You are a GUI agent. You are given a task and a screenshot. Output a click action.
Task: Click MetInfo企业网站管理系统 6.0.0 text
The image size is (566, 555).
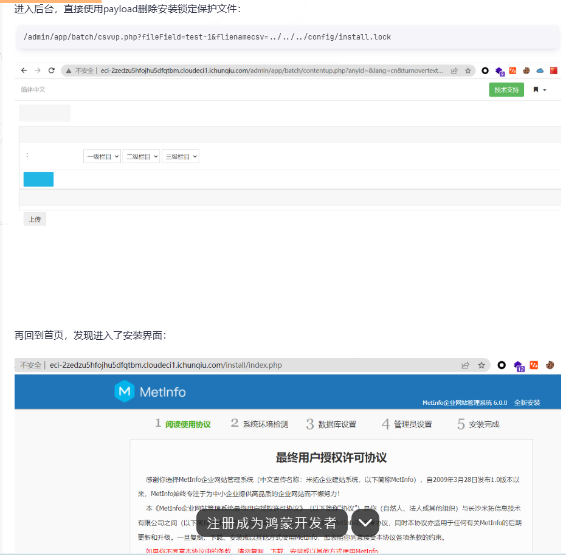[x=465, y=402]
